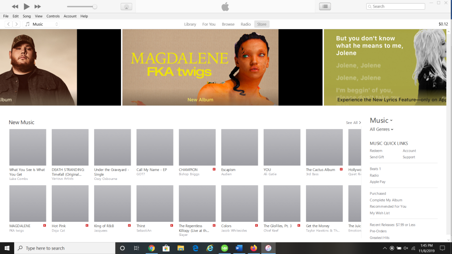Open Internet Explorer from the taskbar
This screenshot has height=254, width=452.
pyautogui.click(x=210, y=248)
